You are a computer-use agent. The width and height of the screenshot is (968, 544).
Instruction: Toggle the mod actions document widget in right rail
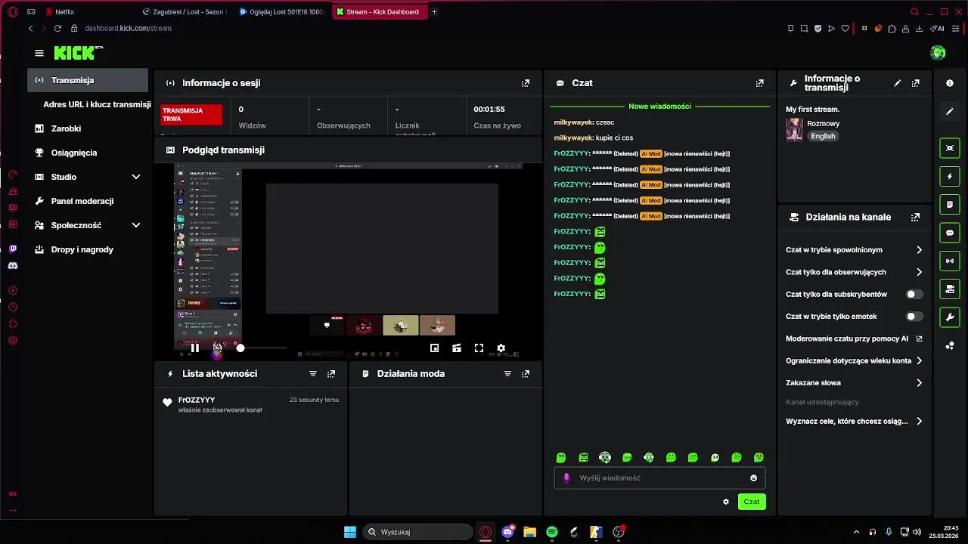tap(950, 205)
